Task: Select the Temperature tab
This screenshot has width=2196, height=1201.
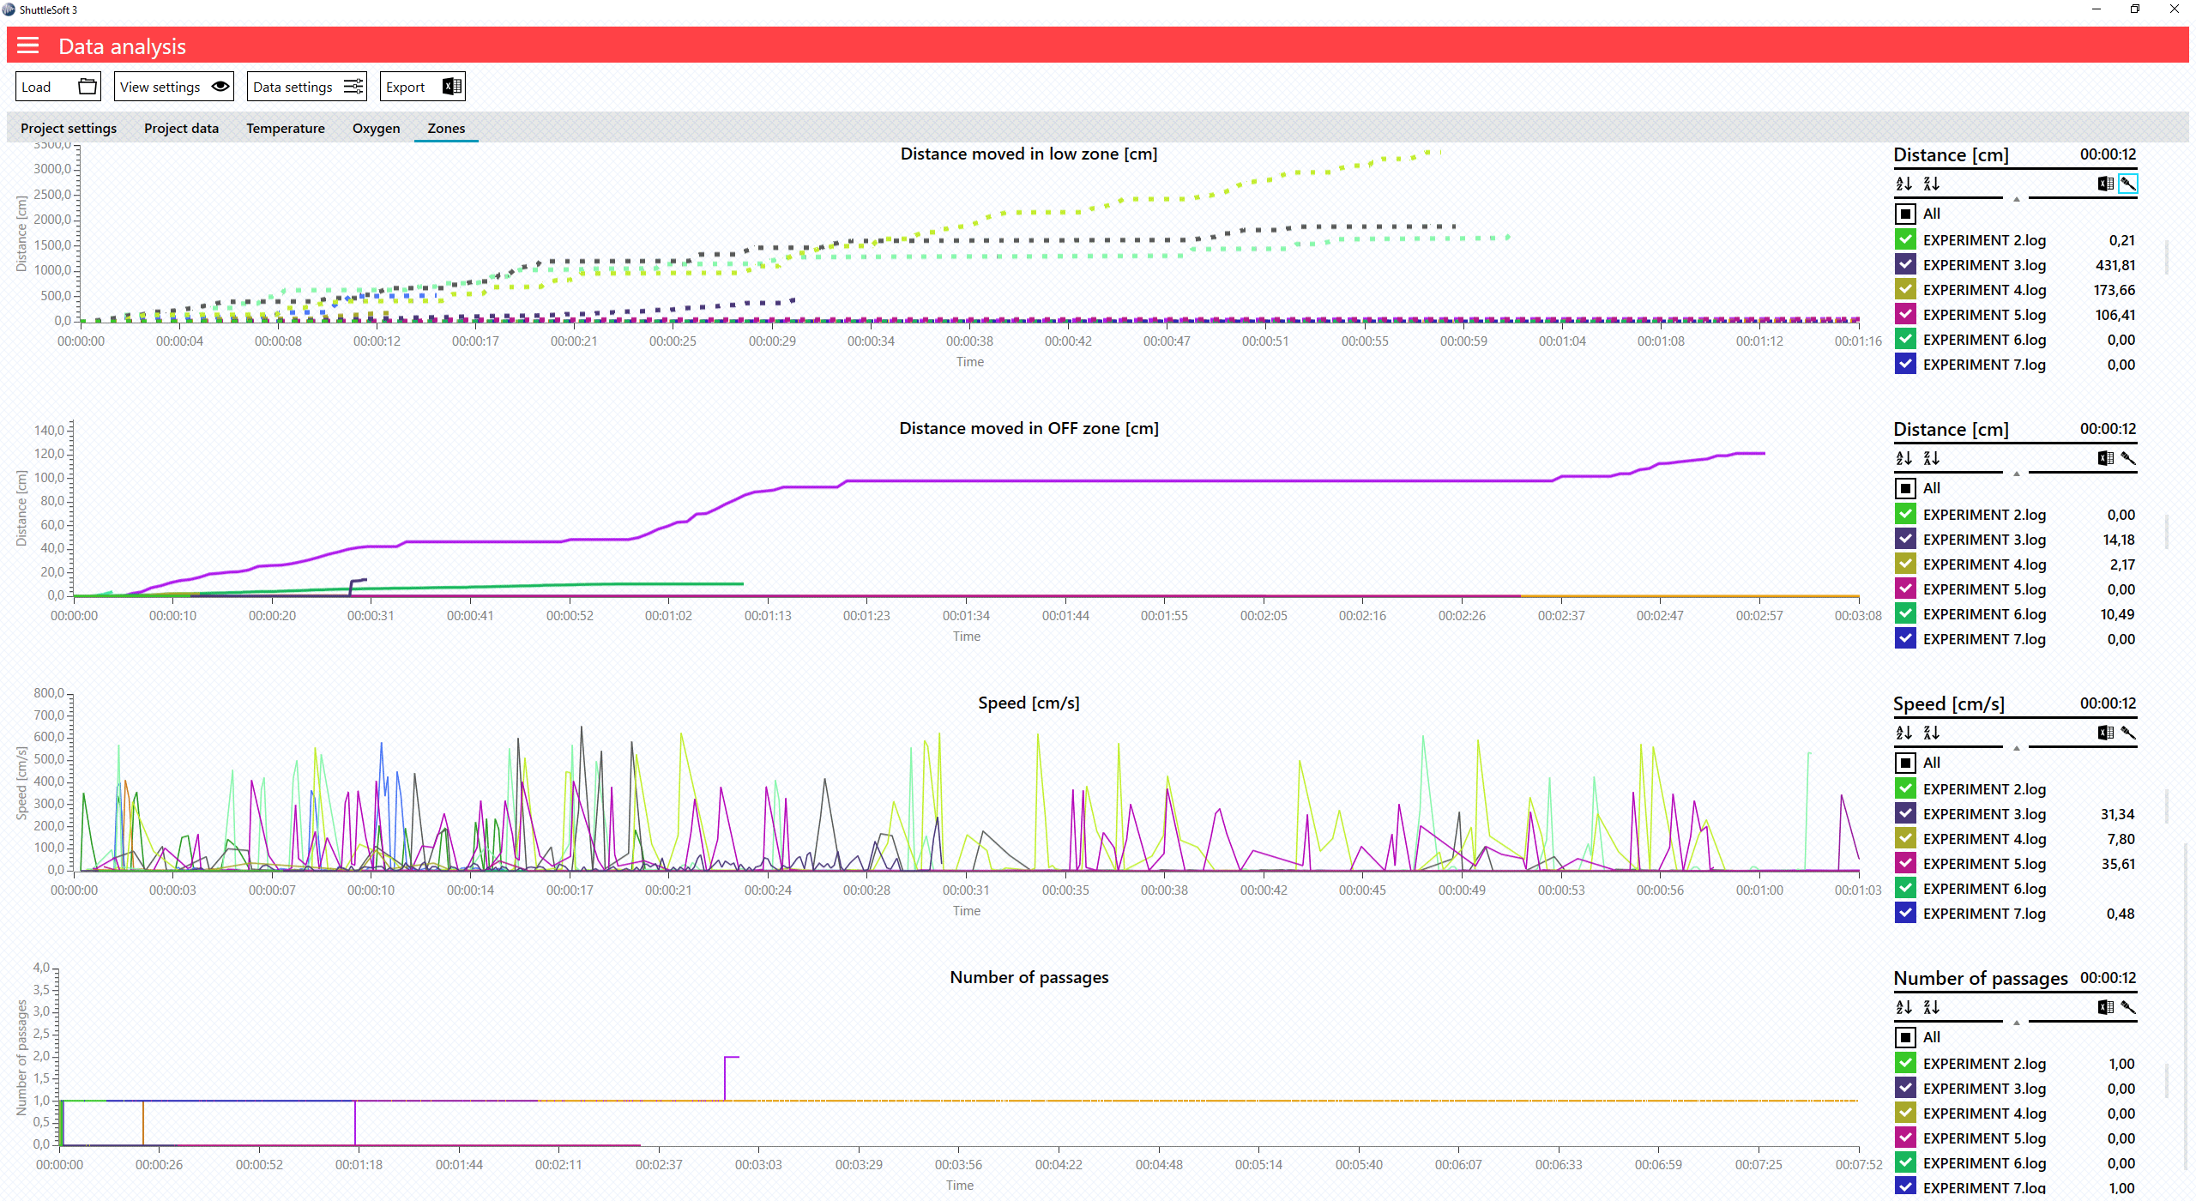Action: (286, 129)
